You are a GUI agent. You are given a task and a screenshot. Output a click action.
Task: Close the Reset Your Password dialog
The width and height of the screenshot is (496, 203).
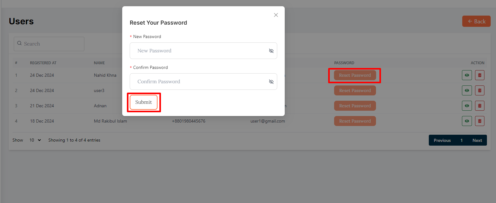pos(276,15)
